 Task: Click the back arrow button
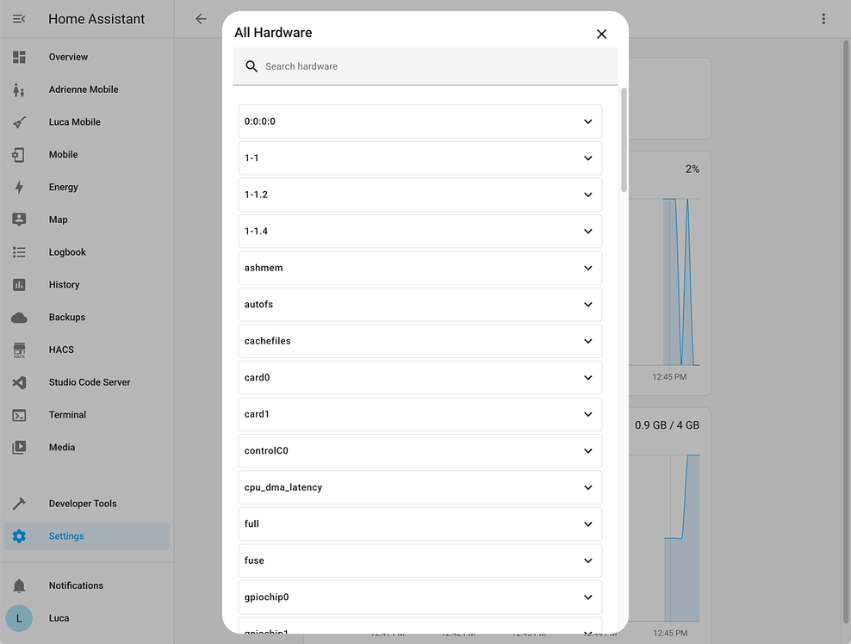[201, 18]
